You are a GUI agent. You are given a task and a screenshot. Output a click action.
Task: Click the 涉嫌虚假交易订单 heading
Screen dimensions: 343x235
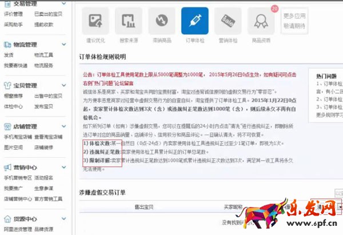[x=102, y=193]
